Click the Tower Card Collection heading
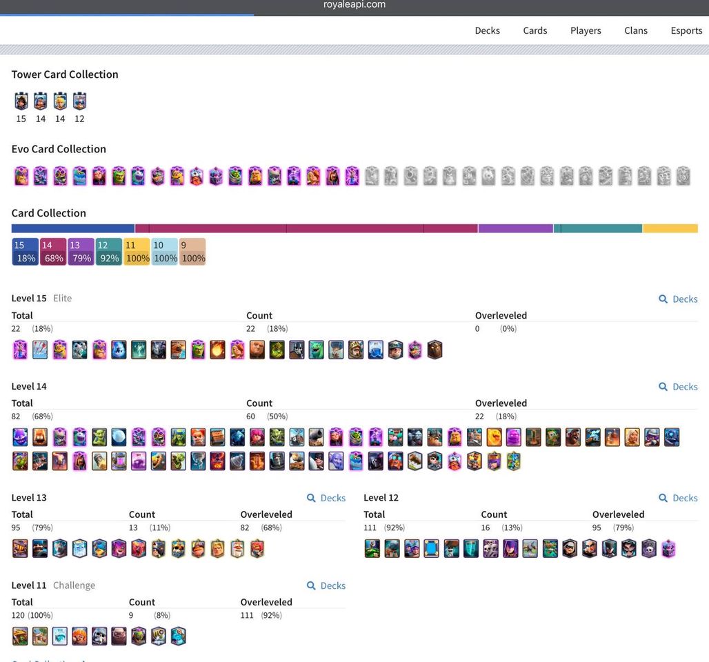 (x=65, y=74)
